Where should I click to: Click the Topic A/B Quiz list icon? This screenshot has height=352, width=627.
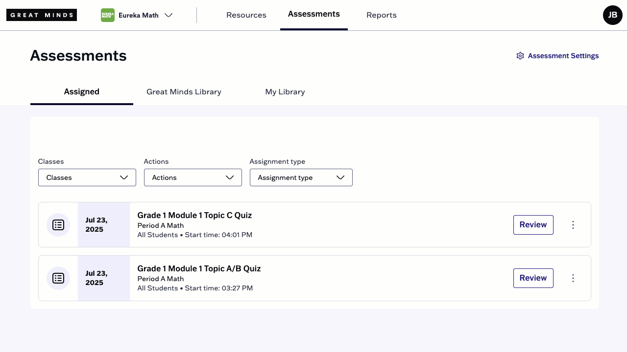pos(58,278)
